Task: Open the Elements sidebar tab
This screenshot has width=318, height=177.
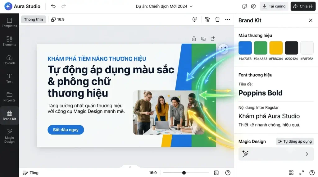Action: pyautogui.click(x=9, y=41)
